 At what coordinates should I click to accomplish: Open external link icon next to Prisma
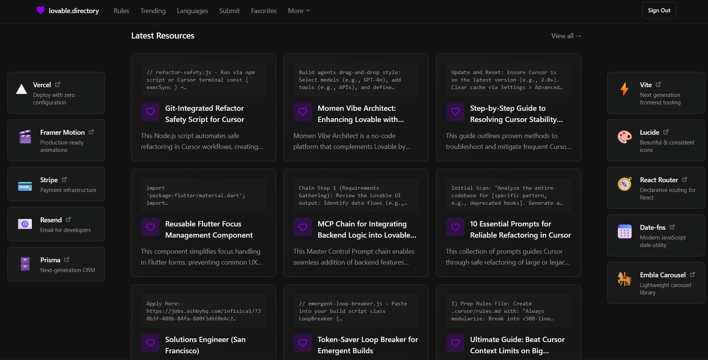(67, 260)
